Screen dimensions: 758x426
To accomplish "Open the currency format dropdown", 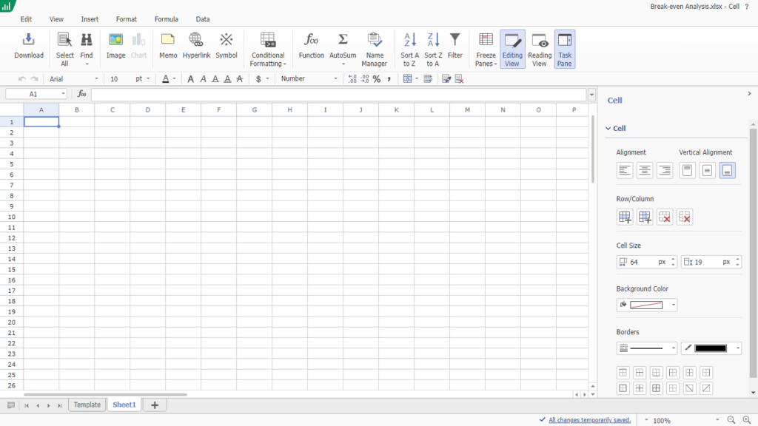I will pyautogui.click(x=267, y=78).
